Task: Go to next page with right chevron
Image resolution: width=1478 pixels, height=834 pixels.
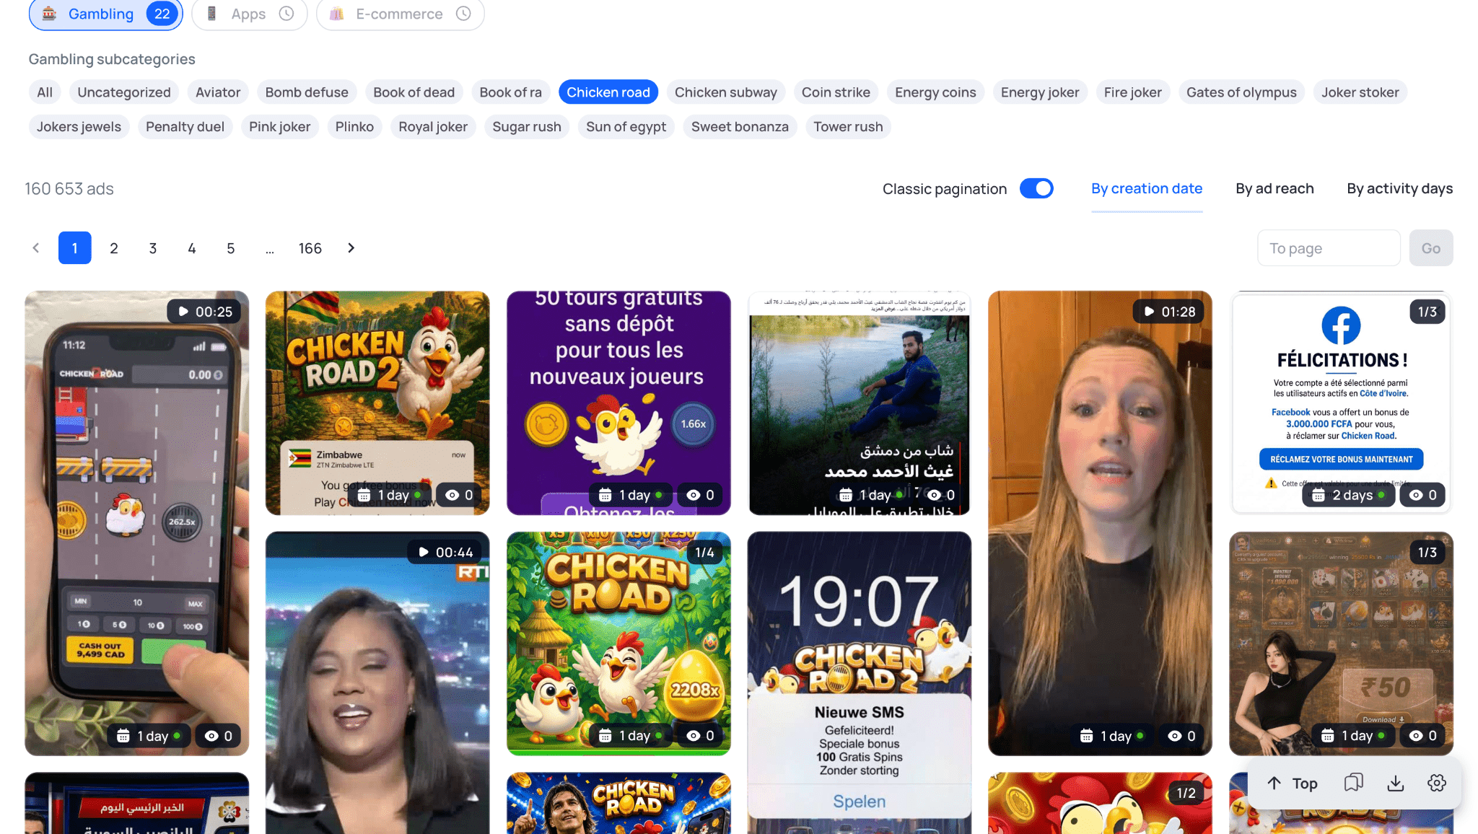Action: pyautogui.click(x=351, y=248)
